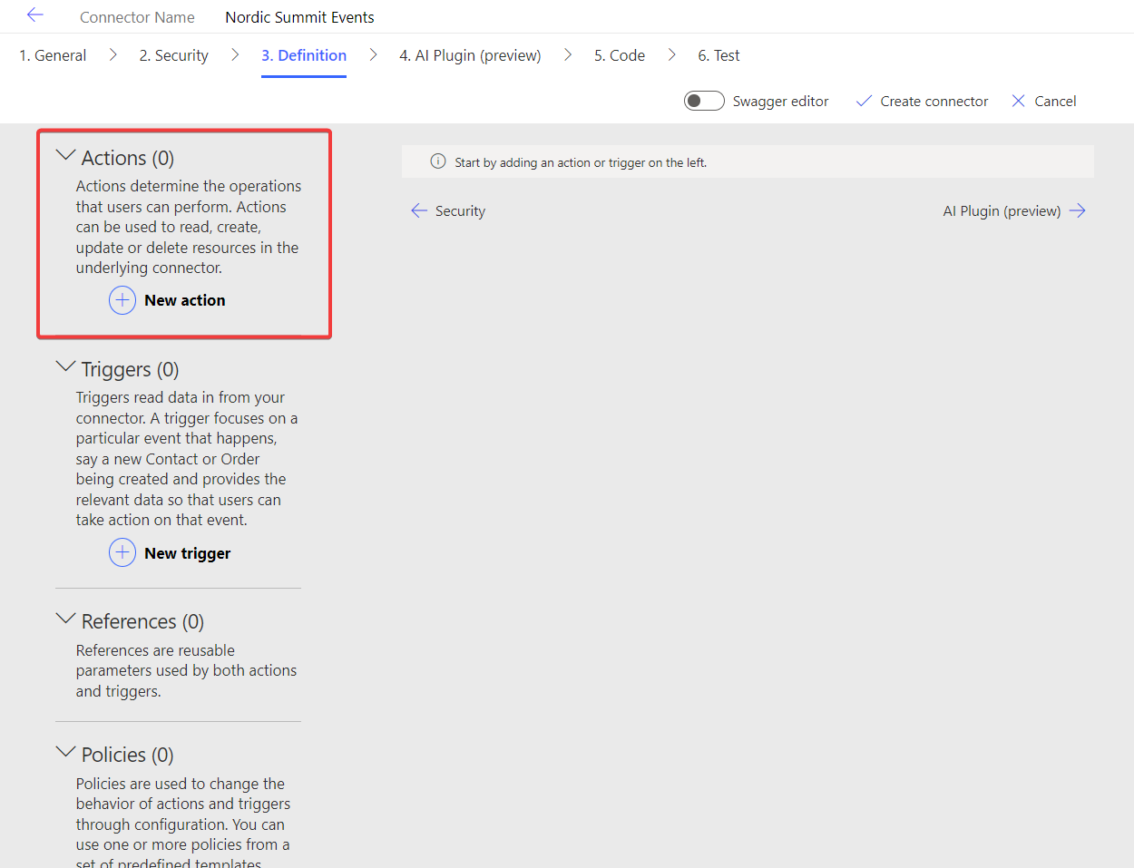Collapse the Actions section chevron
The height and width of the screenshot is (868, 1134).
pyautogui.click(x=65, y=156)
